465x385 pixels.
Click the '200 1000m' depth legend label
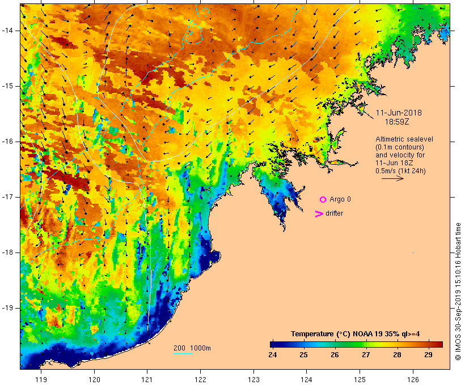point(192,348)
